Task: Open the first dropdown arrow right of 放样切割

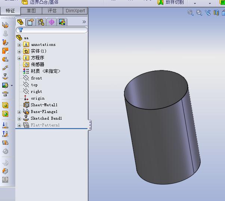Action: 195,3
